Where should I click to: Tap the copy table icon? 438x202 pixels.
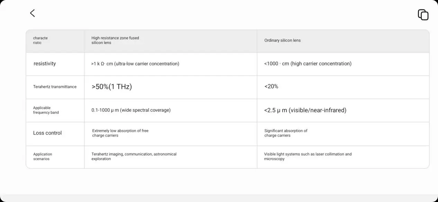pos(423,15)
